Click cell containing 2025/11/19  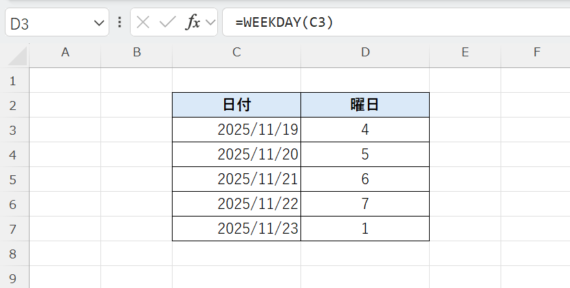(237, 130)
